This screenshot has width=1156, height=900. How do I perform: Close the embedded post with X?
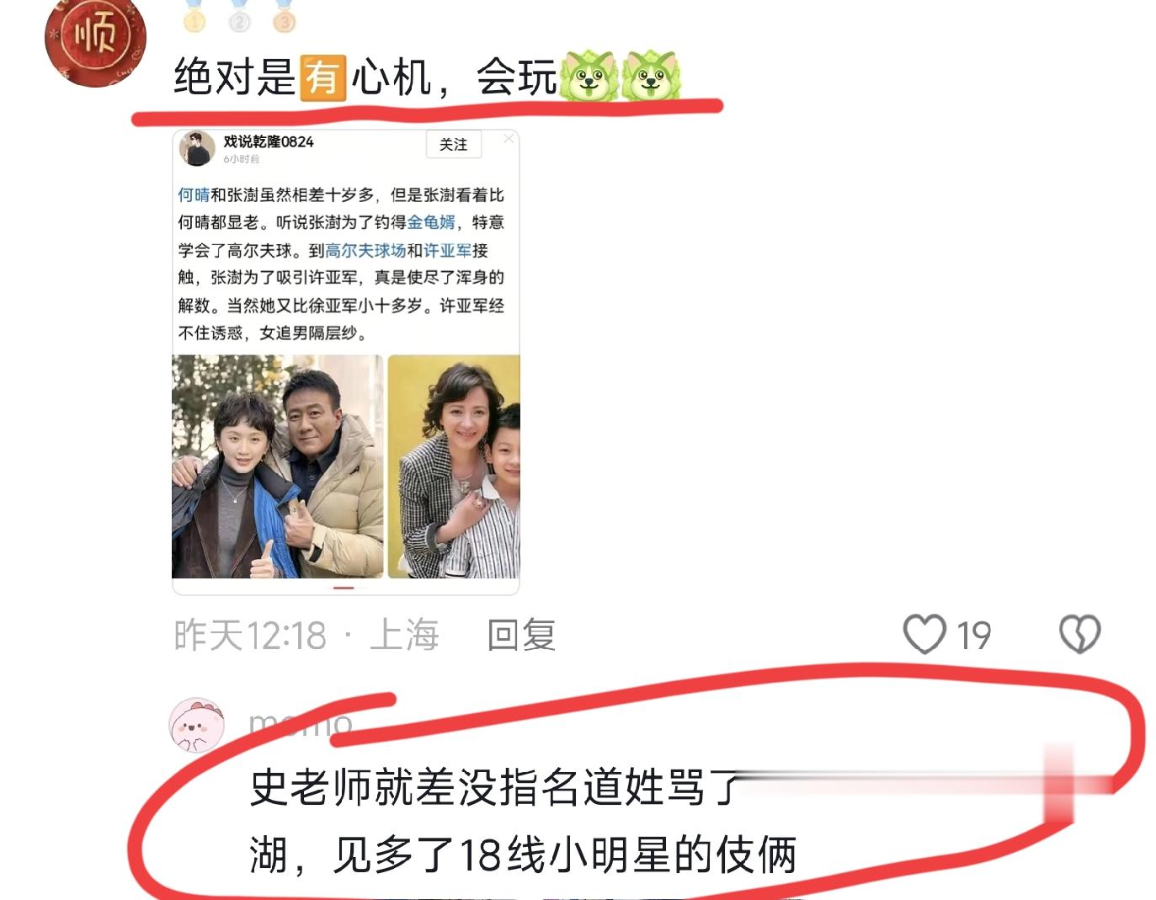[x=509, y=138]
